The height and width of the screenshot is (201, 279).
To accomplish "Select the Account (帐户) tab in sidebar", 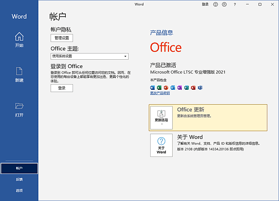I will coord(19,168).
